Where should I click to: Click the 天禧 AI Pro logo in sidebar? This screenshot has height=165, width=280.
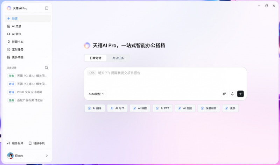click(x=9, y=8)
